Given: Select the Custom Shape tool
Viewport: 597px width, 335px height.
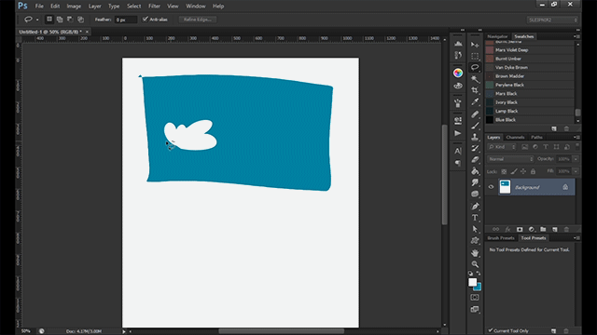Looking at the screenshot, I should (x=475, y=240).
